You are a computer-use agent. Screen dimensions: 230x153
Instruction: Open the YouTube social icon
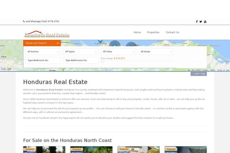click(x=205, y=21)
